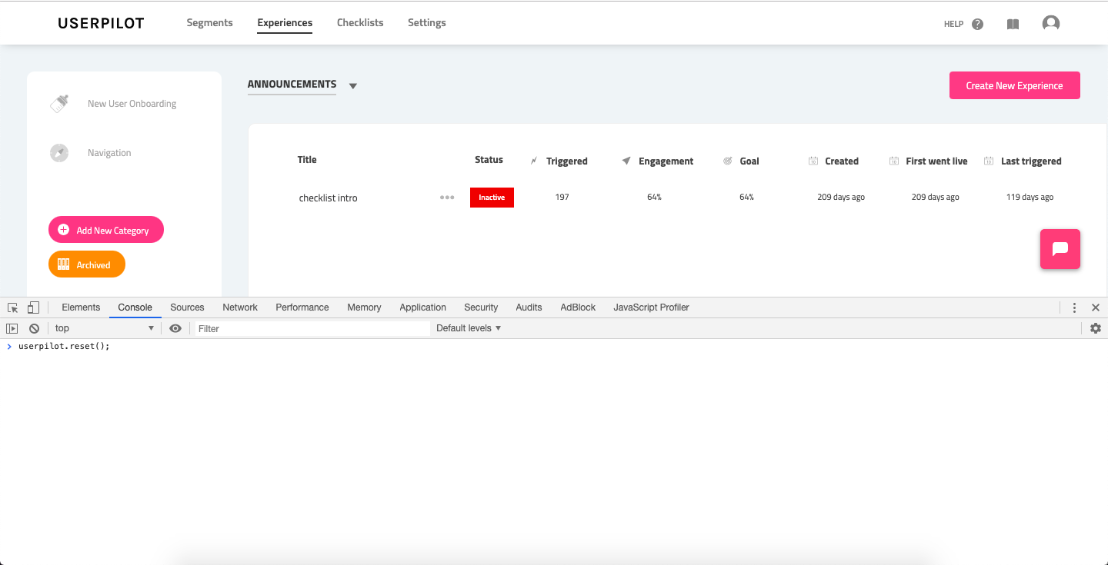Open the user profile avatar icon
Image resolution: width=1108 pixels, height=565 pixels.
[1051, 23]
